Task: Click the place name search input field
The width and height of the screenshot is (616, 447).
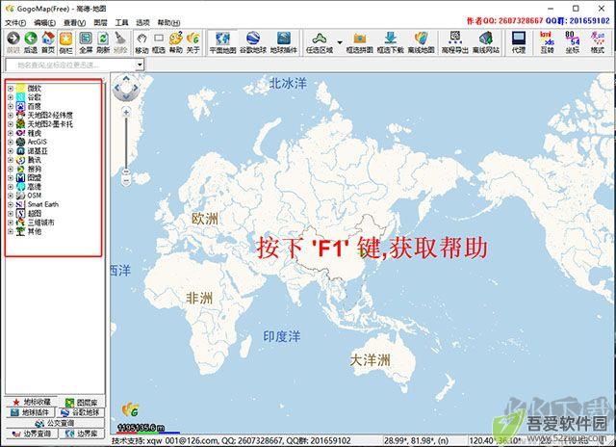Action: (x=70, y=65)
